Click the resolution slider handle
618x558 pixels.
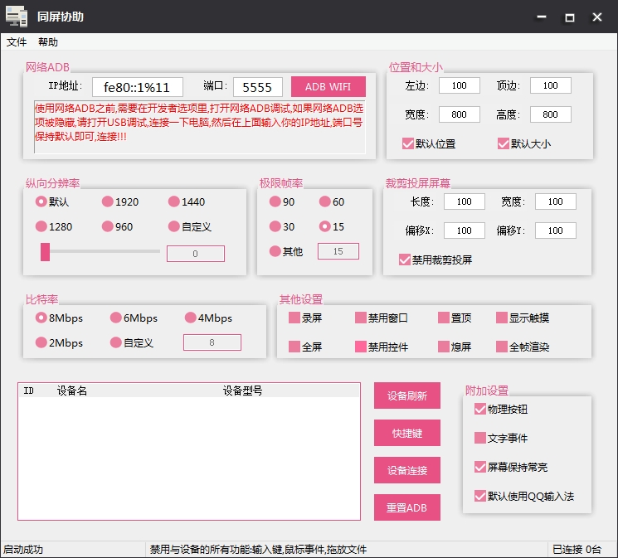[46, 251]
